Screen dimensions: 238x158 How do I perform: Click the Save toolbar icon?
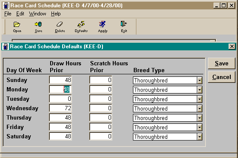38,27
